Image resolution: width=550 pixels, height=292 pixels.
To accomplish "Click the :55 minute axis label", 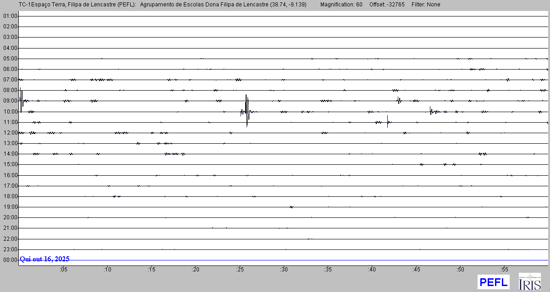I will pos(504,268).
